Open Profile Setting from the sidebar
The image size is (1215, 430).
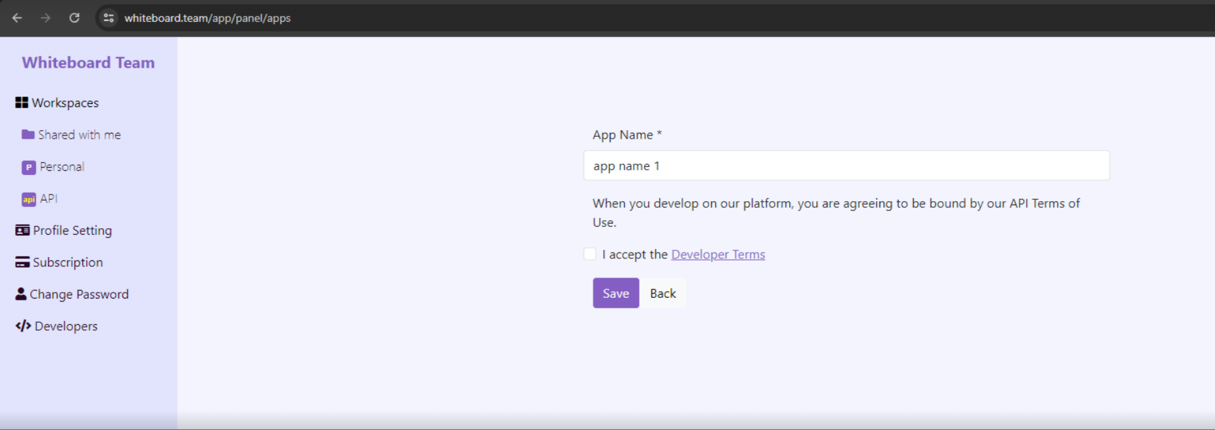pyautogui.click(x=72, y=230)
